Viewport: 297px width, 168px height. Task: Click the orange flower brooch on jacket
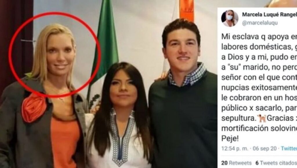point(34,107)
